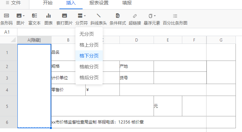Choose 无分页 from the menu
This screenshot has width=242, height=132.
89,34
